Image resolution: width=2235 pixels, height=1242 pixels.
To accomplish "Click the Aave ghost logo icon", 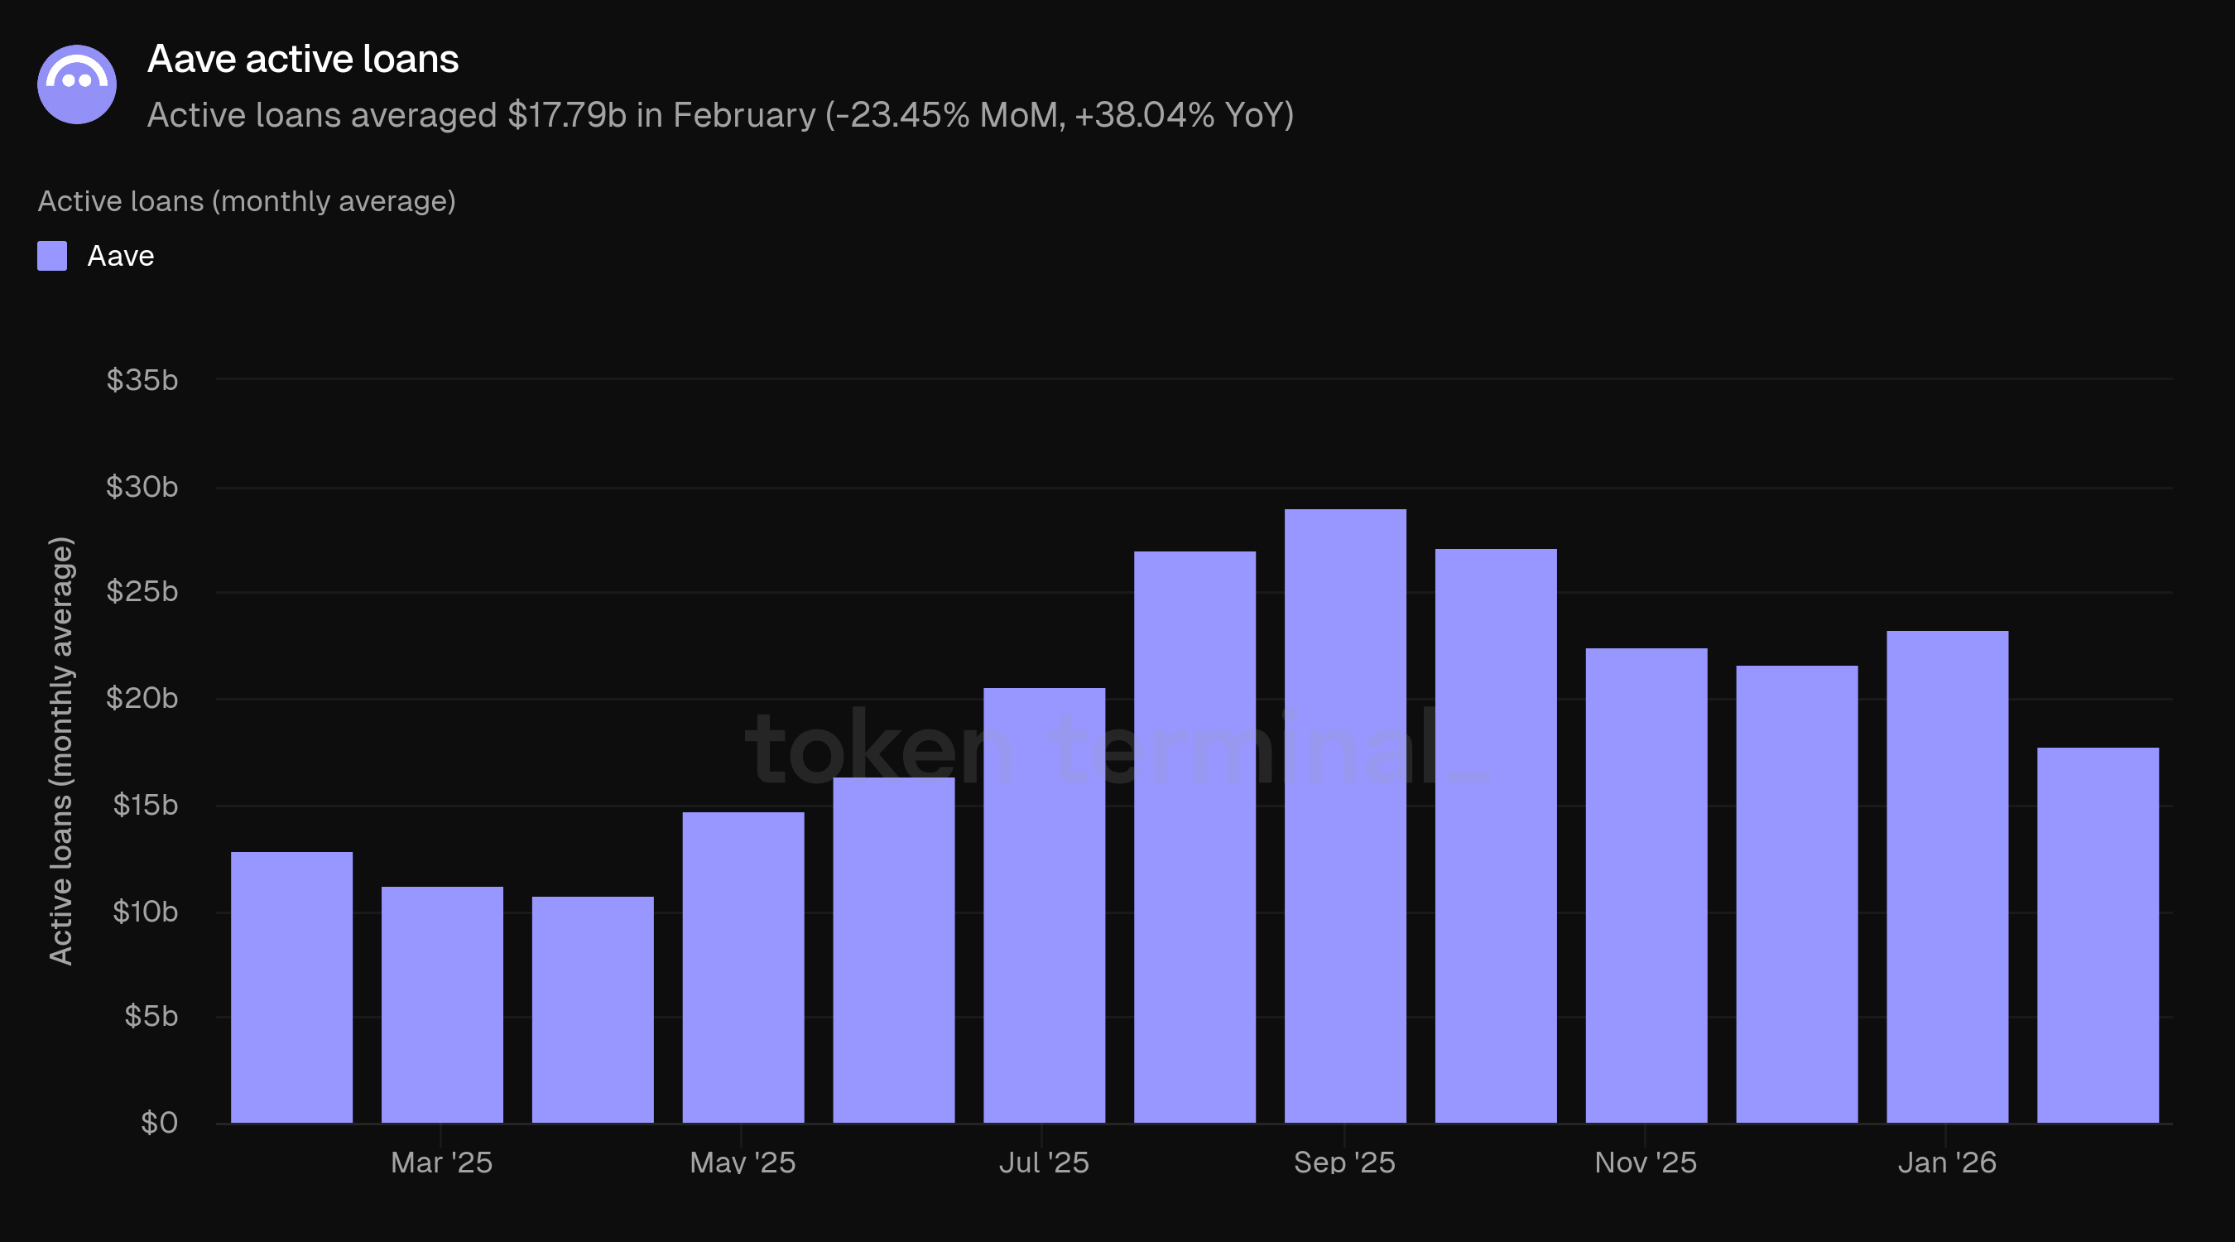I will [77, 84].
